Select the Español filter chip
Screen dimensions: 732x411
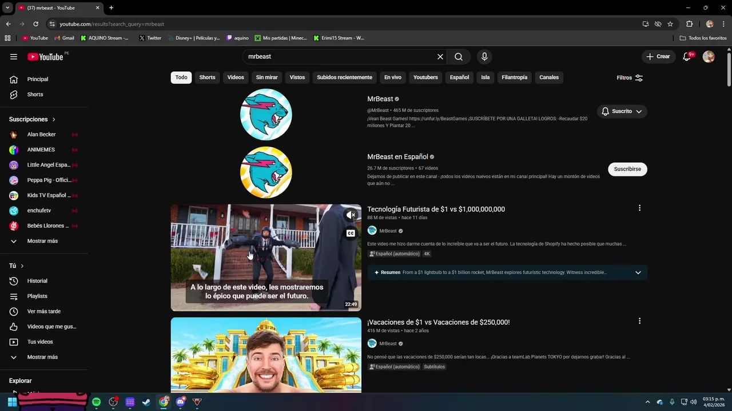click(x=459, y=77)
